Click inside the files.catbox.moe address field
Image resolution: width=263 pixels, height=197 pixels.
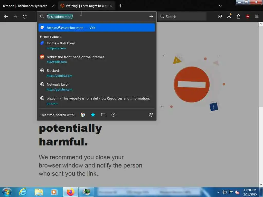click(97, 17)
